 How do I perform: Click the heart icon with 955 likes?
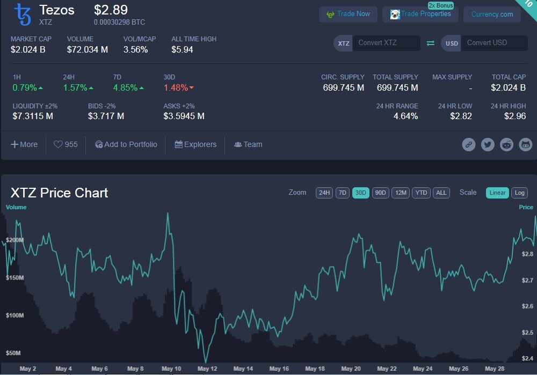coord(58,144)
